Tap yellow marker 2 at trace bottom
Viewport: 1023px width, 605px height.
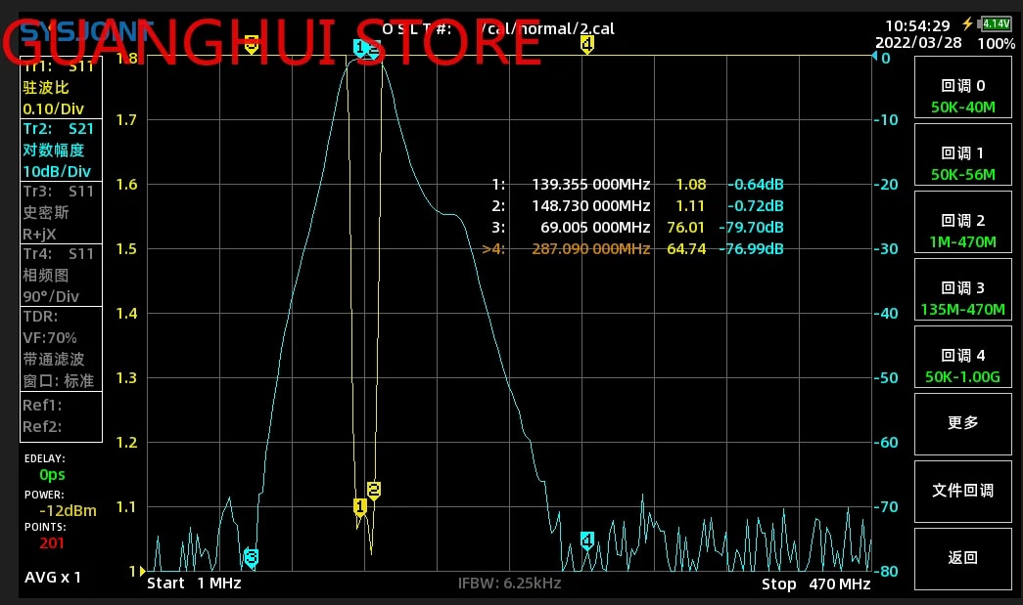click(x=373, y=490)
